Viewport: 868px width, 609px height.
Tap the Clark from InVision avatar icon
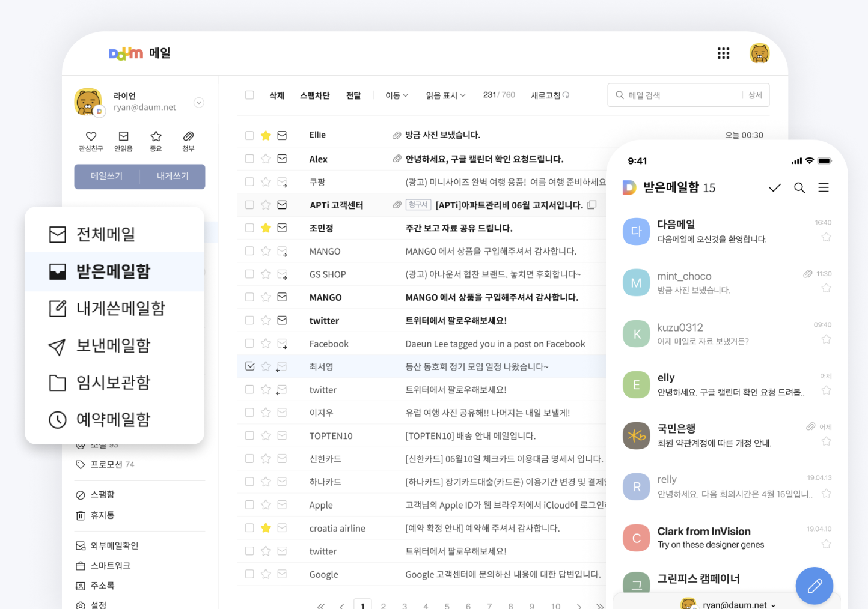pyautogui.click(x=636, y=538)
